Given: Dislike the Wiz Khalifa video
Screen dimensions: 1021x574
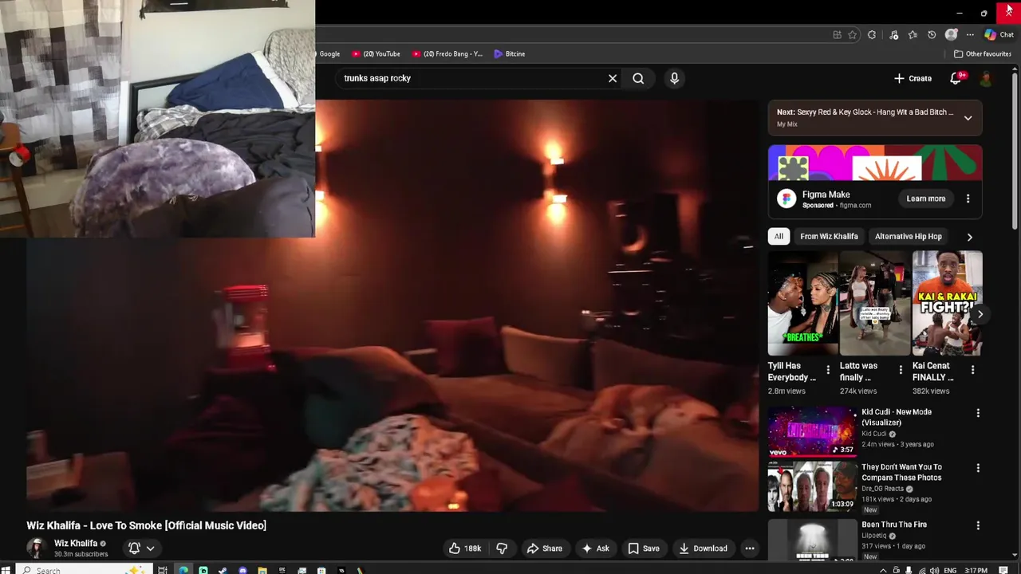Looking at the screenshot, I should [x=502, y=548].
